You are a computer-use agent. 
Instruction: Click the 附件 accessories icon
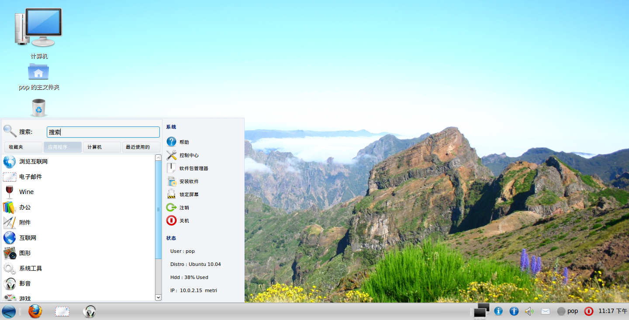point(10,222)
